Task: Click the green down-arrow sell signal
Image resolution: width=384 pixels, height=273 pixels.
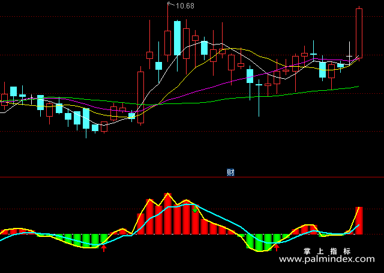Action: pyautogui.click(x=195, y=209)
